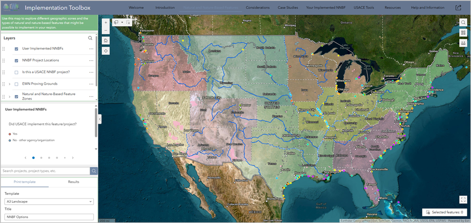Activate the select features tool
This screenshot has height=223, width=471.
click(x=116, y=22)
